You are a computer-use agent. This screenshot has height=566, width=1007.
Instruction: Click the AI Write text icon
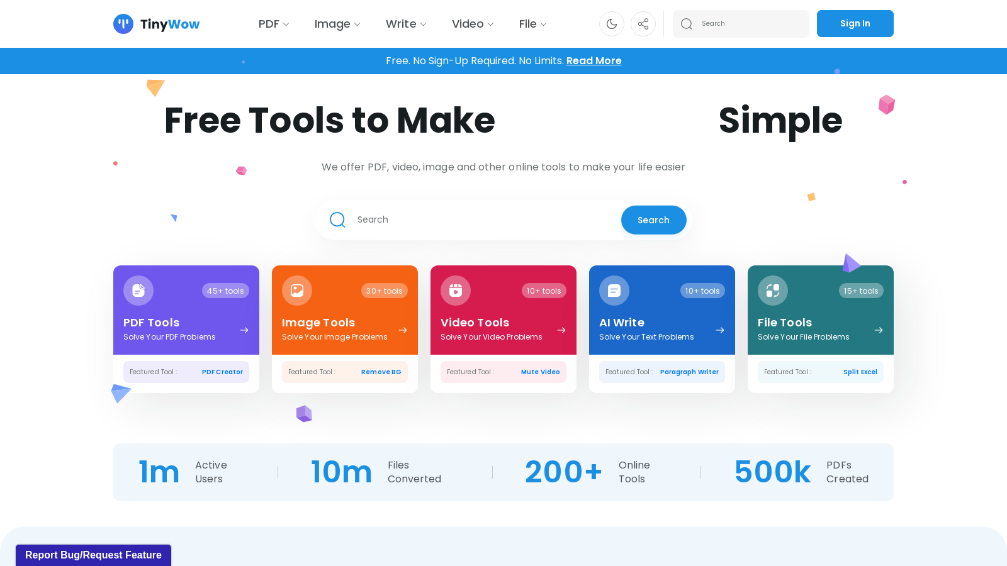coord(614,291)
